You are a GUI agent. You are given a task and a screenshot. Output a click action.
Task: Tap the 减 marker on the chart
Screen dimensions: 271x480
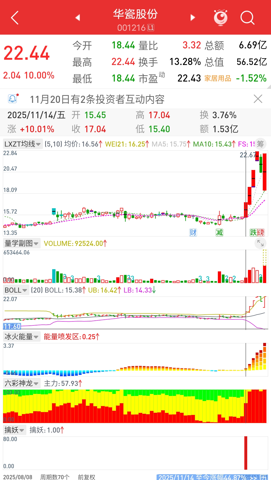(x=219, y=232)
